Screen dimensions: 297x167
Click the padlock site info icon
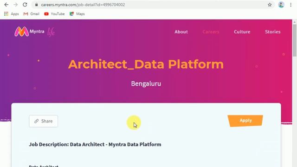coord(36,5)
